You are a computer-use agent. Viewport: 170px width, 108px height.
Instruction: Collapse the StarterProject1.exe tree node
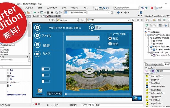[146, 35]
